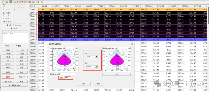The image size is (211, 92).
Task: Click the 反转轴 button
Action: click(x=8, y=68)
